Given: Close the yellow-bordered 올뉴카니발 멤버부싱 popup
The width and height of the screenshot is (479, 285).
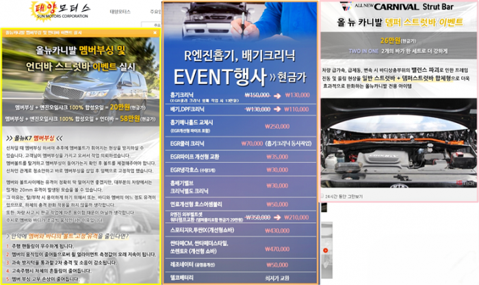Looking at the screenshot, I should click(x=155, y=33).
